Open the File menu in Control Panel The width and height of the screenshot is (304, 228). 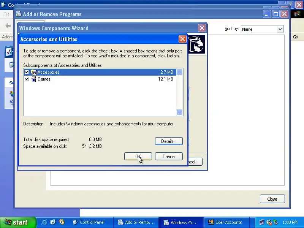[6, 14]
